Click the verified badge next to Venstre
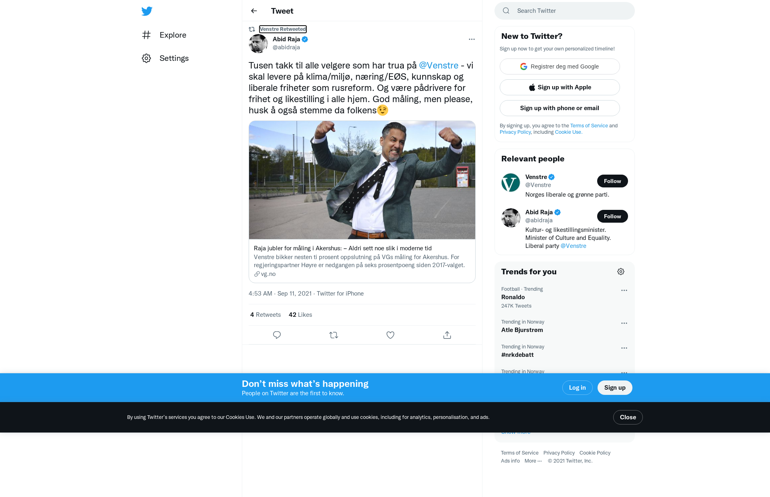Image resolution: width=770 pixels, height=497 pixels. (x=551, y=177)
